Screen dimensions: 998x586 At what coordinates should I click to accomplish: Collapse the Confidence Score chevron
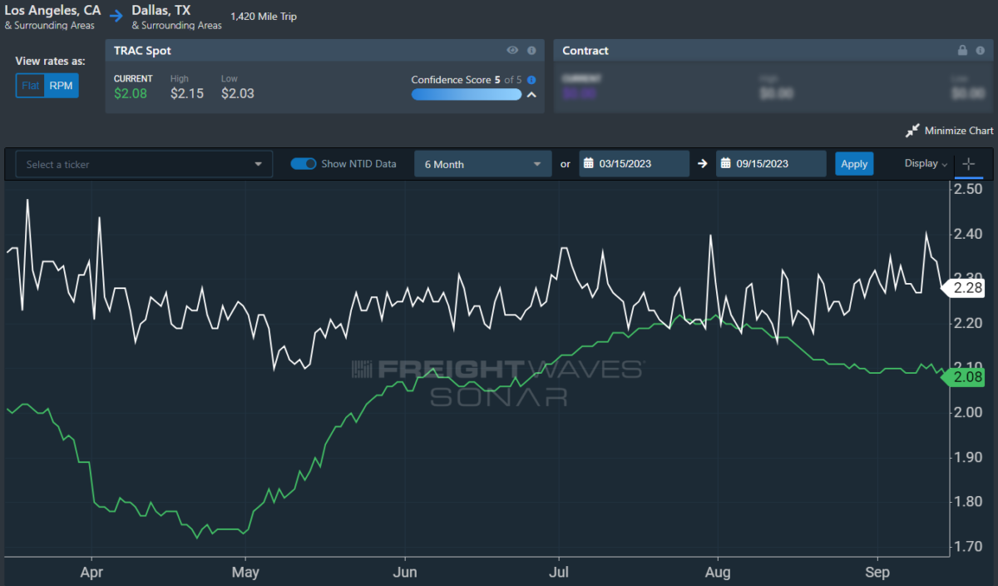pos(531,95)
